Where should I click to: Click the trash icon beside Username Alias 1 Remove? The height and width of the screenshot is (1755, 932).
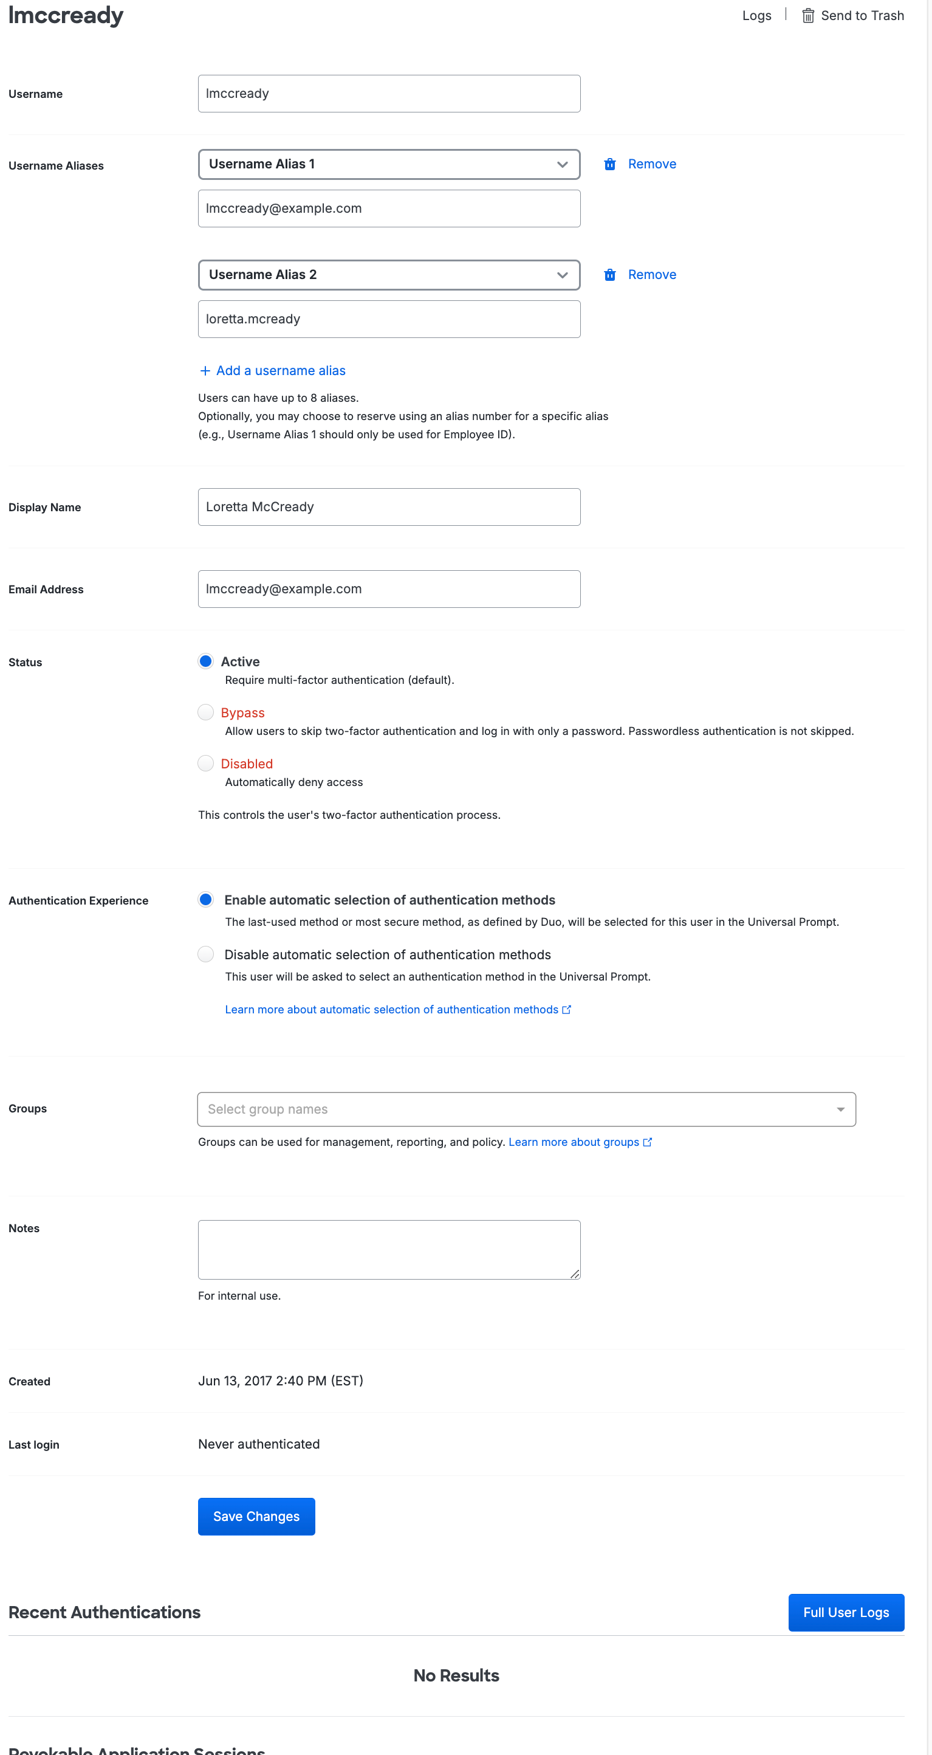click(610, 164)
